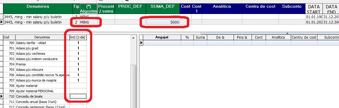This screenshot has width=339, height=108.
Task: Click the blue Subconto column header
Action: [x=292, y=9]
